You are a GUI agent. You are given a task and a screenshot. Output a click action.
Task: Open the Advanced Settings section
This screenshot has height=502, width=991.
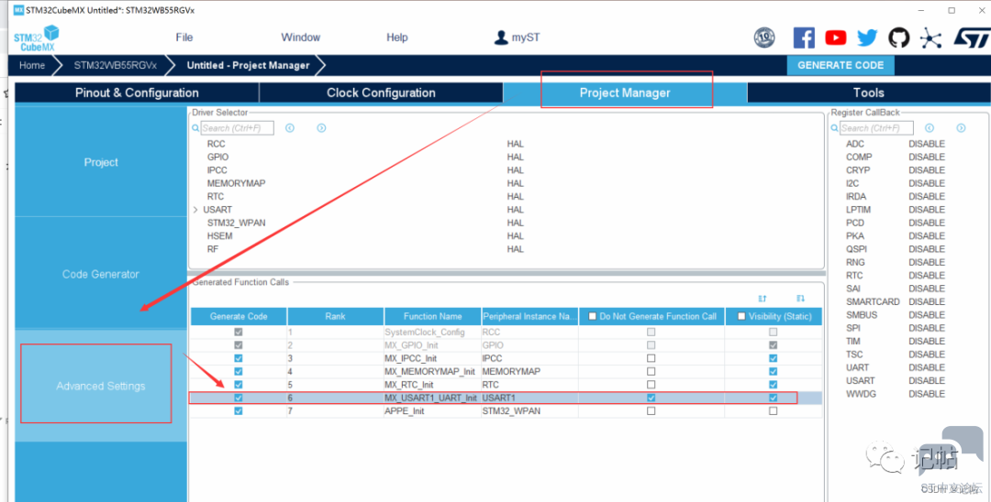tap(101, 386)
